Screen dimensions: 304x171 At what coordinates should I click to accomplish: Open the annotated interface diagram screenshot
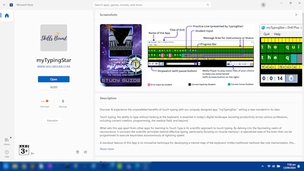click(x=201, y=55)
